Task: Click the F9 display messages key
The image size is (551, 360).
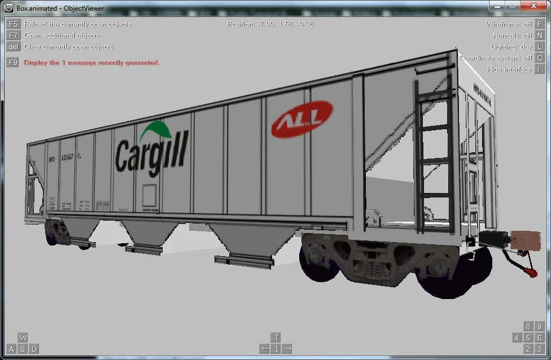Action: point(12,63)
